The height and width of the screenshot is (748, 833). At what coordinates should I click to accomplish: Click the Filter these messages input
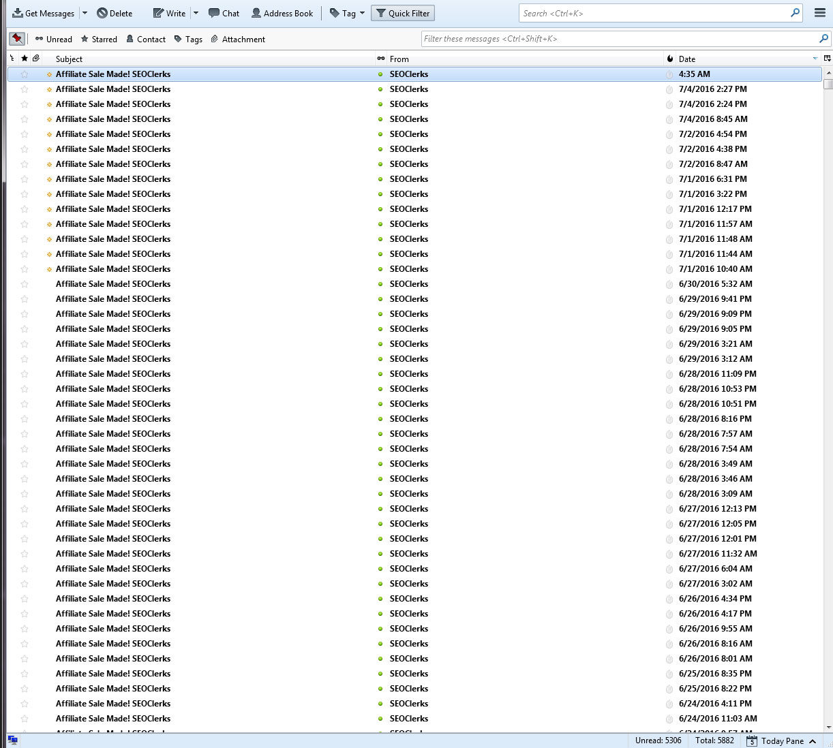pos(626,39)
